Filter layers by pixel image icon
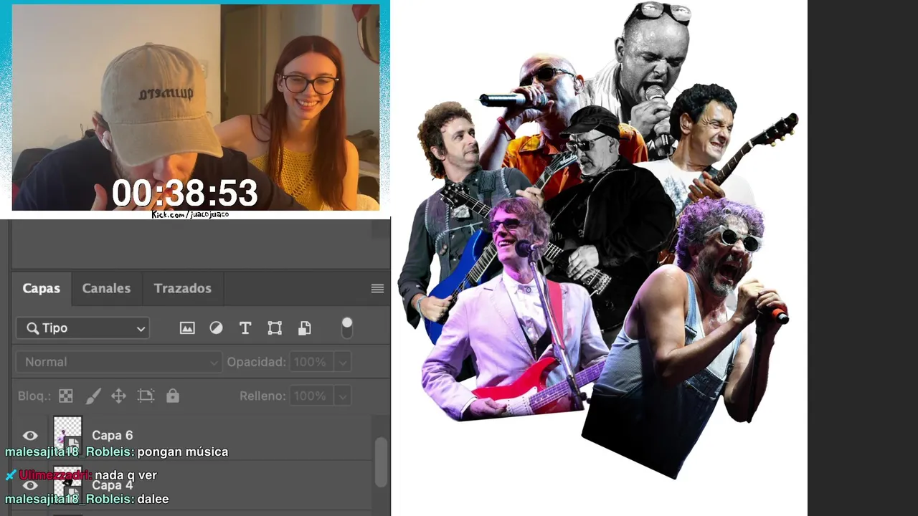918x516 pixels. click(187, 328)
